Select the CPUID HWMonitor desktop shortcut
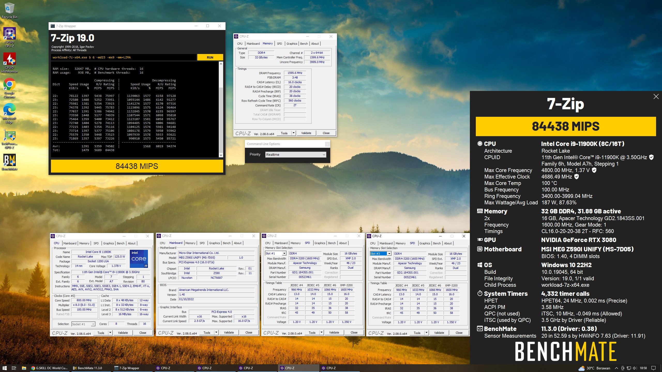 click(9, 63)
